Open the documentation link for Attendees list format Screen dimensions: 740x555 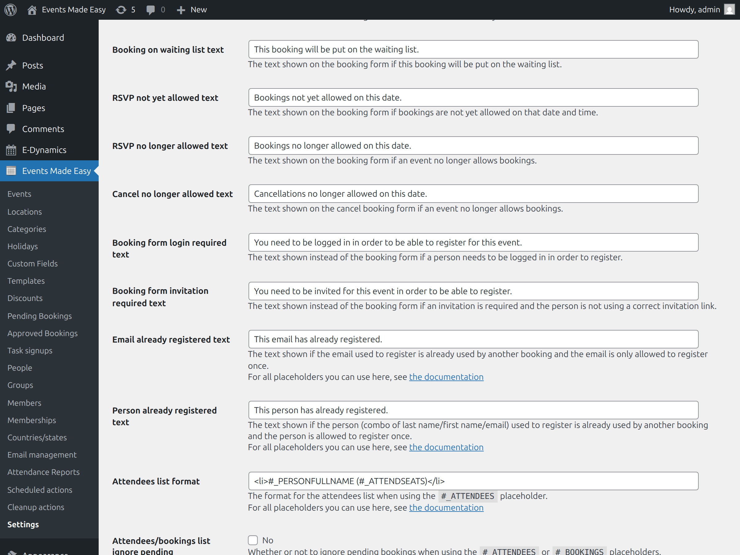click(x=446, y=508)
